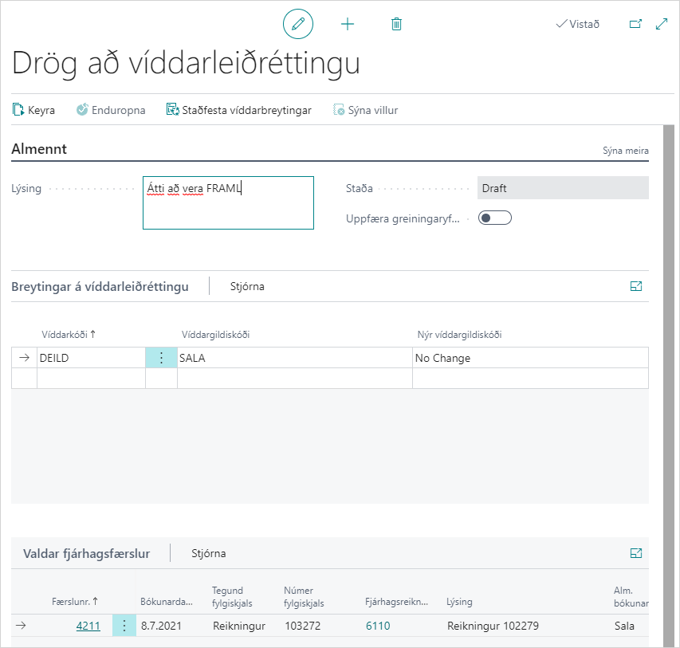Image resolution: width=680 pixels, height=648 pixels.
Task: Toggle the Uppfæra greiningaryfirlit switch
Action: 494,218
